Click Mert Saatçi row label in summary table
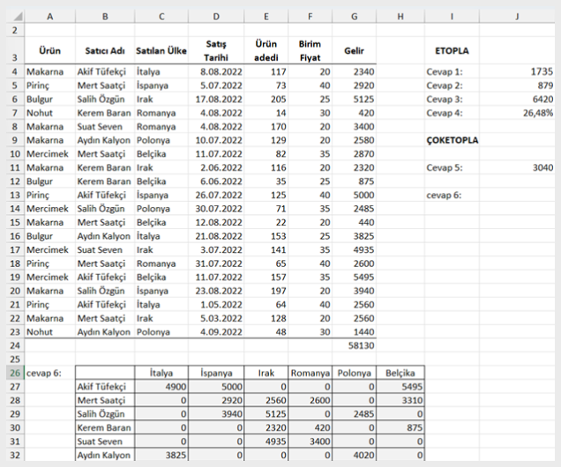Viewport: 561px width, 467px height. click(105, 400)
